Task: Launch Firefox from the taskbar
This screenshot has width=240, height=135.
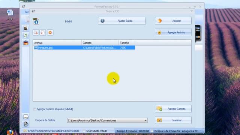Action: (10, 132)
